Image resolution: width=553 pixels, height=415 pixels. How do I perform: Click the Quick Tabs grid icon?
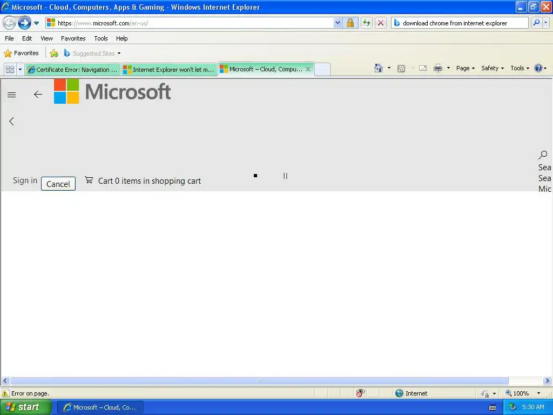tap(10, 70)
